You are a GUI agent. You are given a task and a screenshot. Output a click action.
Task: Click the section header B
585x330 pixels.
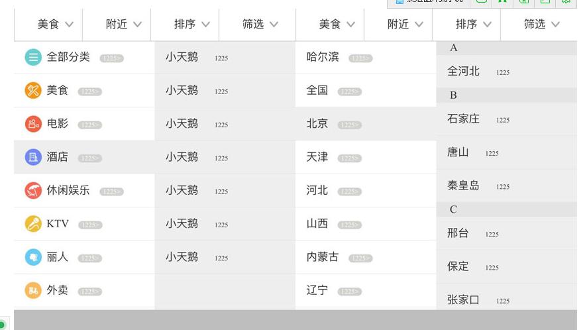tap(507, 95)
